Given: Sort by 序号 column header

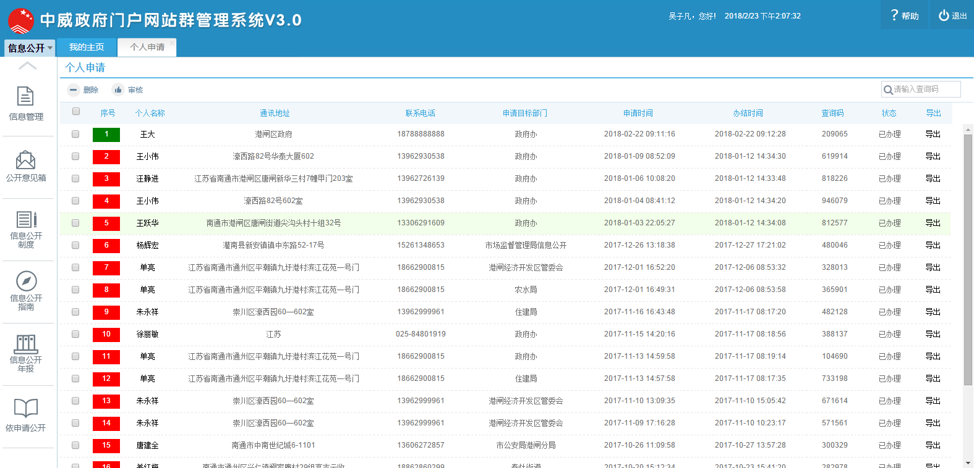Looking at the screenshot, I should 108,113.
